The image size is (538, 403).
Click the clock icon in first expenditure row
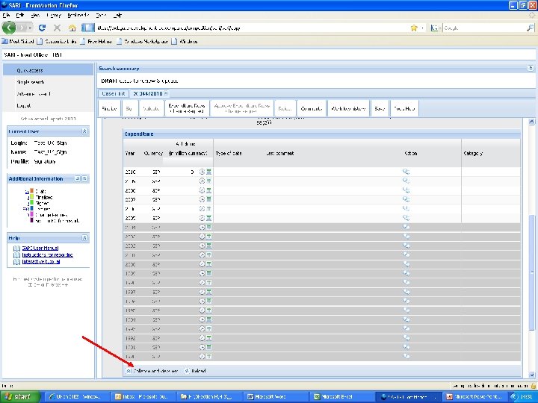tap(202, 172)
